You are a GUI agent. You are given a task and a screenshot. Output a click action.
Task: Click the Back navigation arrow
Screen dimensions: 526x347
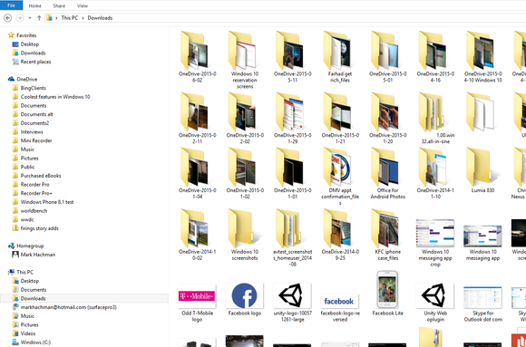click(x=7, y=18)
